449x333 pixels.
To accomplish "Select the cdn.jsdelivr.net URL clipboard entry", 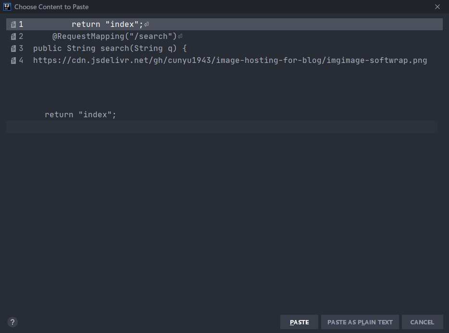I will click(230, 61).
